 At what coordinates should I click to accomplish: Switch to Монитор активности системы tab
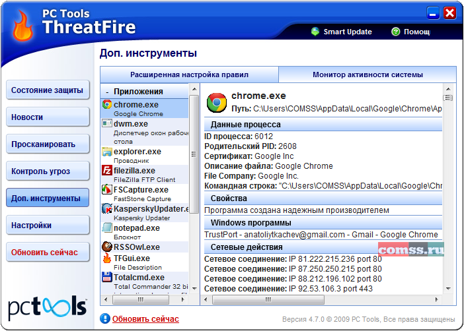pyautogui.click(x=367, y=75)
